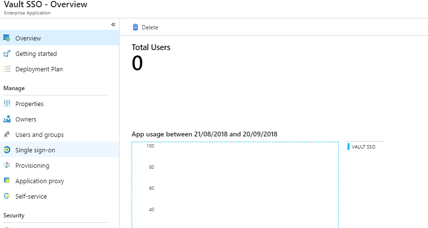
Task: Click the Owners people icon
Action: 7,119
